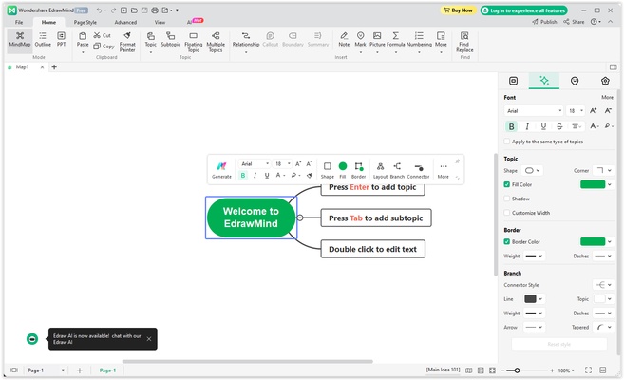Click Log in to experience all features
This screenshot has height=380, width=624.
(523, 10)
